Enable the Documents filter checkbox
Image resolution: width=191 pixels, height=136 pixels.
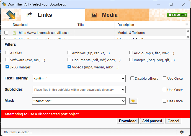tap(69, 60)
